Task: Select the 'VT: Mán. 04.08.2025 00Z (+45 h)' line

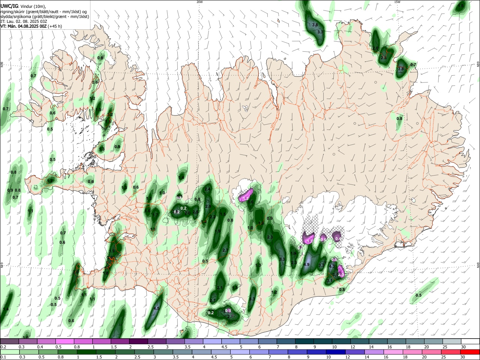Action: (x=31, y=26)
